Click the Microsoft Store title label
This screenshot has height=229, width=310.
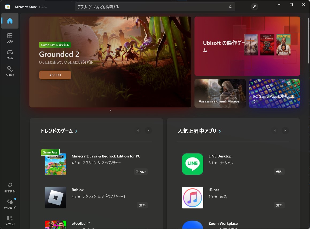(x=26, y=7)
